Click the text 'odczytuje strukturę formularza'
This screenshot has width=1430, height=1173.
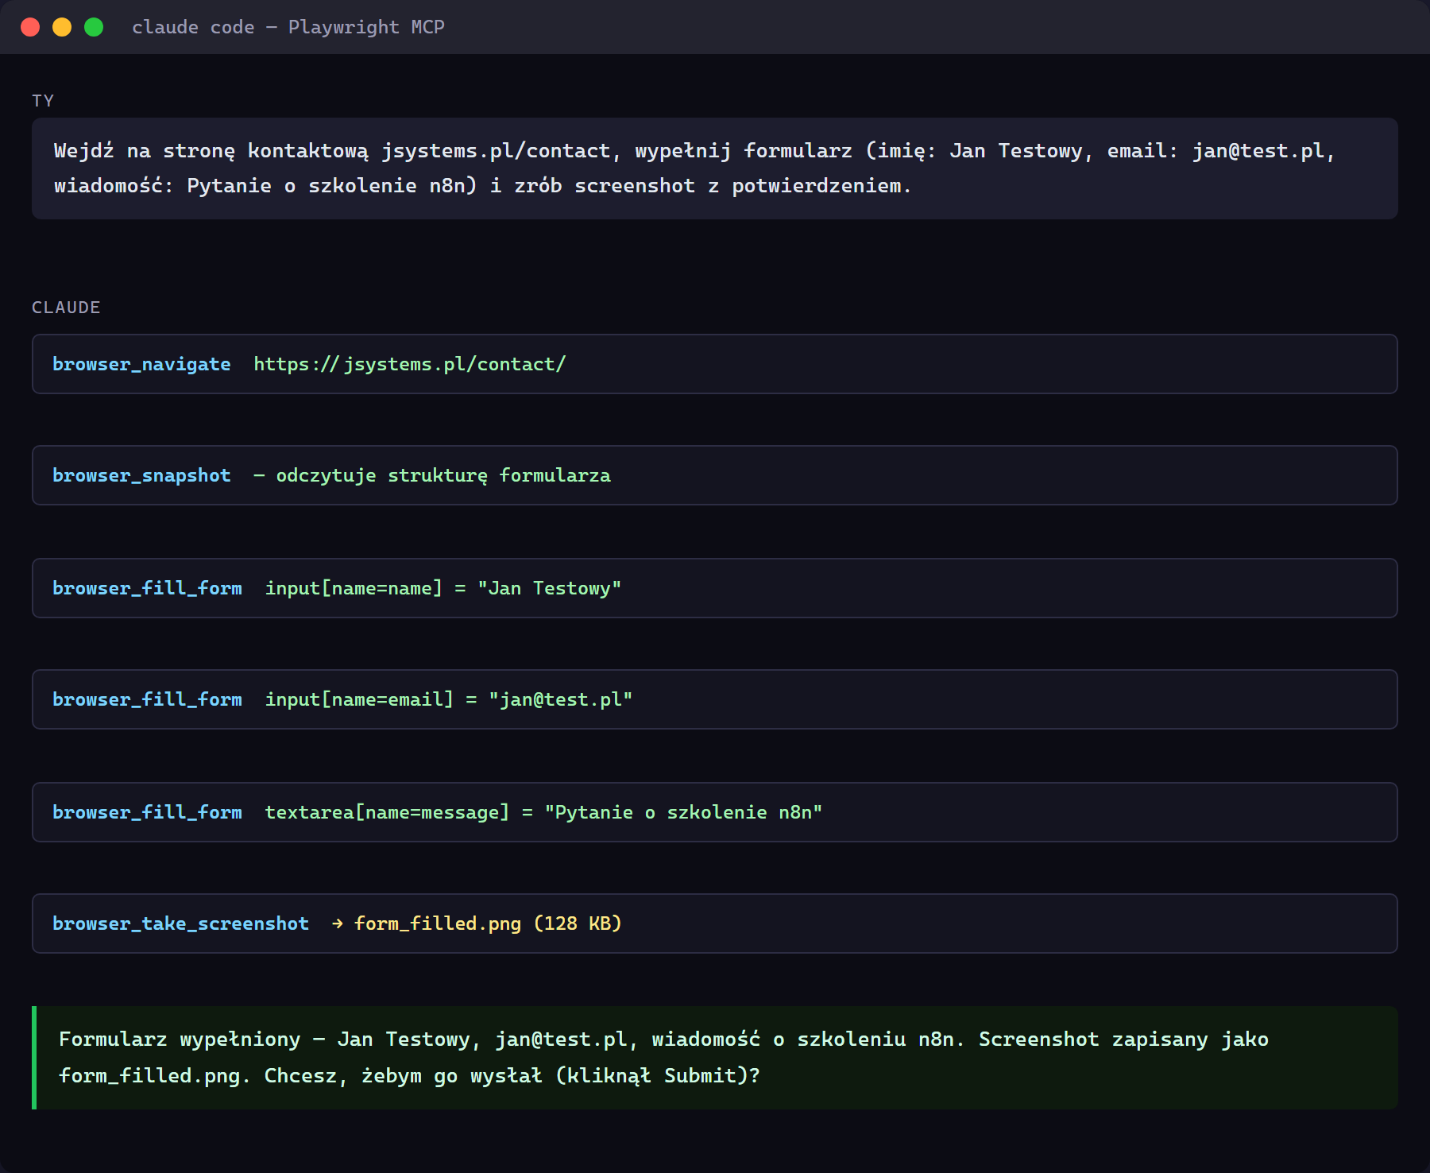tap(443, 475)
